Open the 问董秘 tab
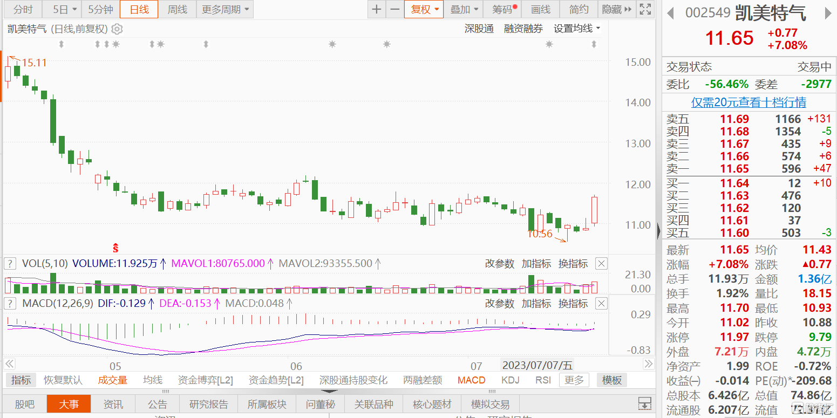This screenshot has width=837, height=418. [321, 404]
